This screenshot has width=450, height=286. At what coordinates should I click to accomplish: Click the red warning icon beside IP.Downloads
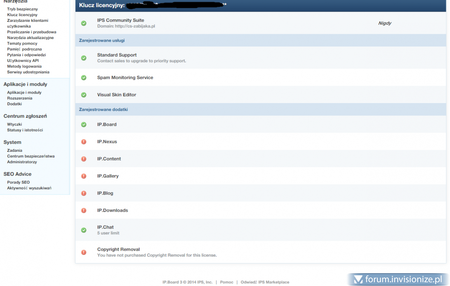(84, 211)
